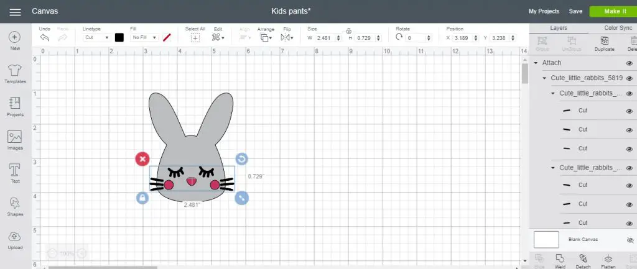Open the Images library
This screenshot has width=637, height=269.
(x=15, y=140)
